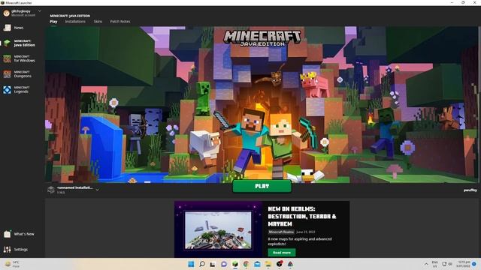Open Task View from taskbar
The image size is (481, 270).
(x=213, y=264)
